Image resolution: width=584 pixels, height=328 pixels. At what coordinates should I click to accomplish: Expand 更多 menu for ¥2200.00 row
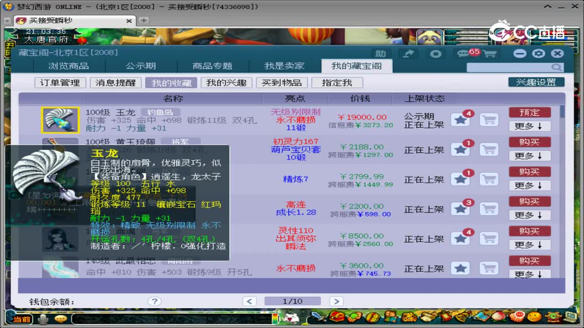point(530,215)
